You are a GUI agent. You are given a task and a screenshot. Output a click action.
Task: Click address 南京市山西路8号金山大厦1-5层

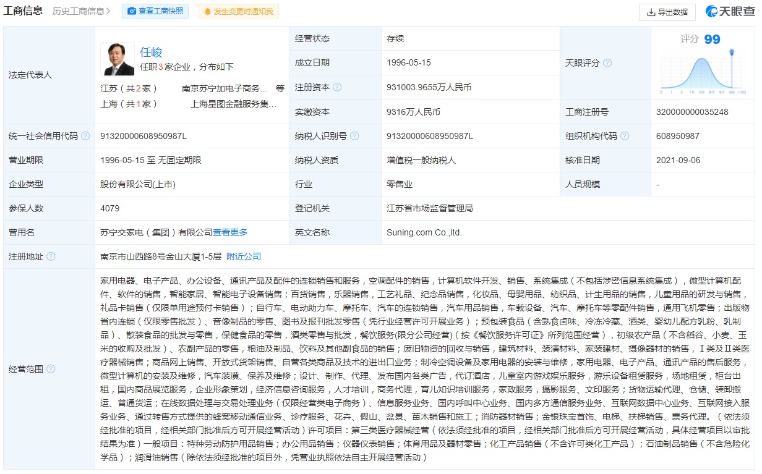coord(161,256)
